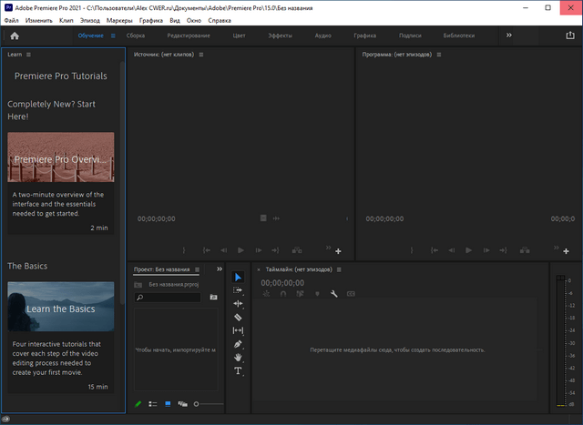Click the Home icon in workspace bar
Viewport: 583px width, 425px height.
[15, 35]
